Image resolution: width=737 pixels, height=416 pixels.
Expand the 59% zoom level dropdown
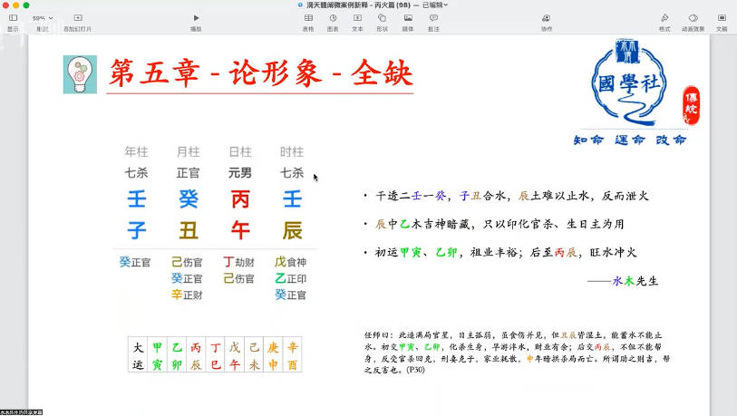coord(42,18)
